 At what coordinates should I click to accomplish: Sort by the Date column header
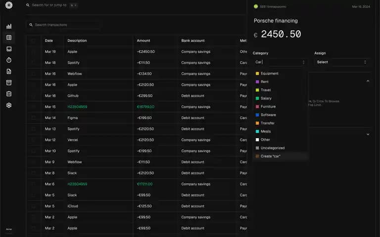point(48,40)
